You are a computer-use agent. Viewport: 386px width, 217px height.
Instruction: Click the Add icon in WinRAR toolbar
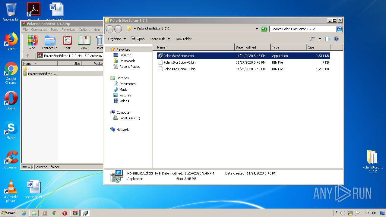tap(32, 42)
